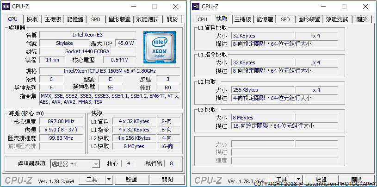Click 核心電壓 value 0.544 V
The width and height of the screenshot is (377, 187).
[119, 60]
